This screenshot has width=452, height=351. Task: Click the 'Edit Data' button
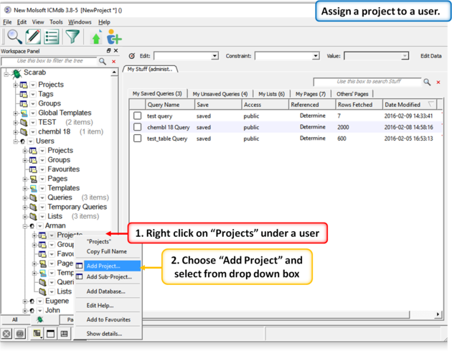[x=430, y=56]
